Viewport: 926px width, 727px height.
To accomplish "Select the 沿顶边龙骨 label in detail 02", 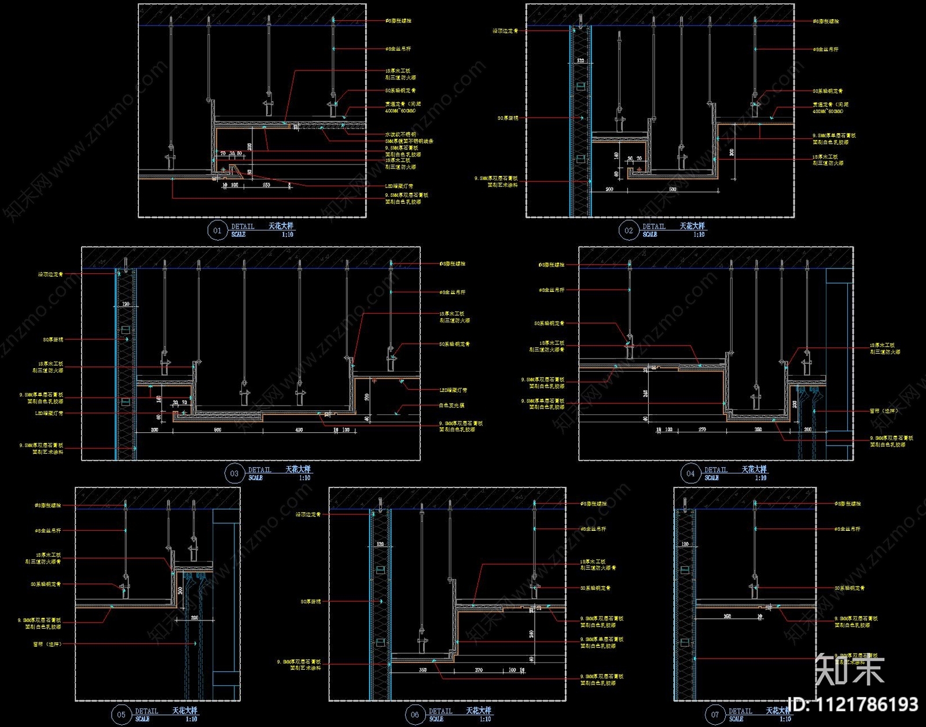I will coord(505,31).
